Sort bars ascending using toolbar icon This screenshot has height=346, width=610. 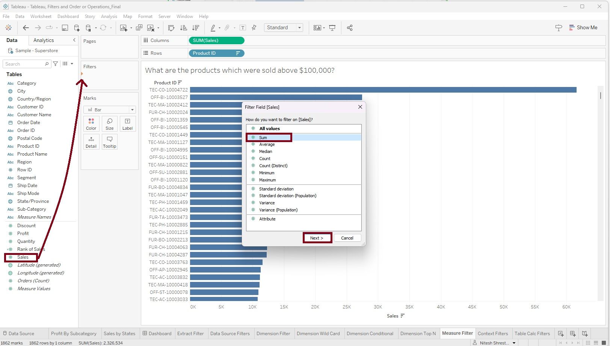pos(183,28)
